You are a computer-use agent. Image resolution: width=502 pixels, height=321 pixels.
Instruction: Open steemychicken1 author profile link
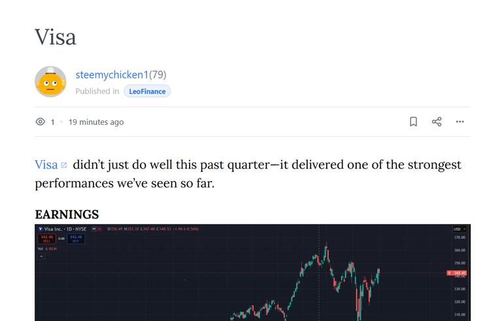[x=112, y=75]
